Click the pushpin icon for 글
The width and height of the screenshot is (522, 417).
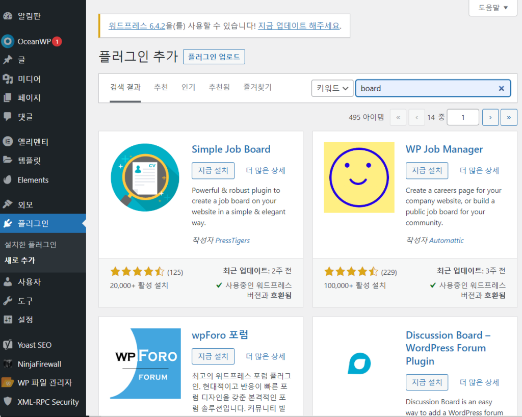pyautogui.click(x=8, y=60)
